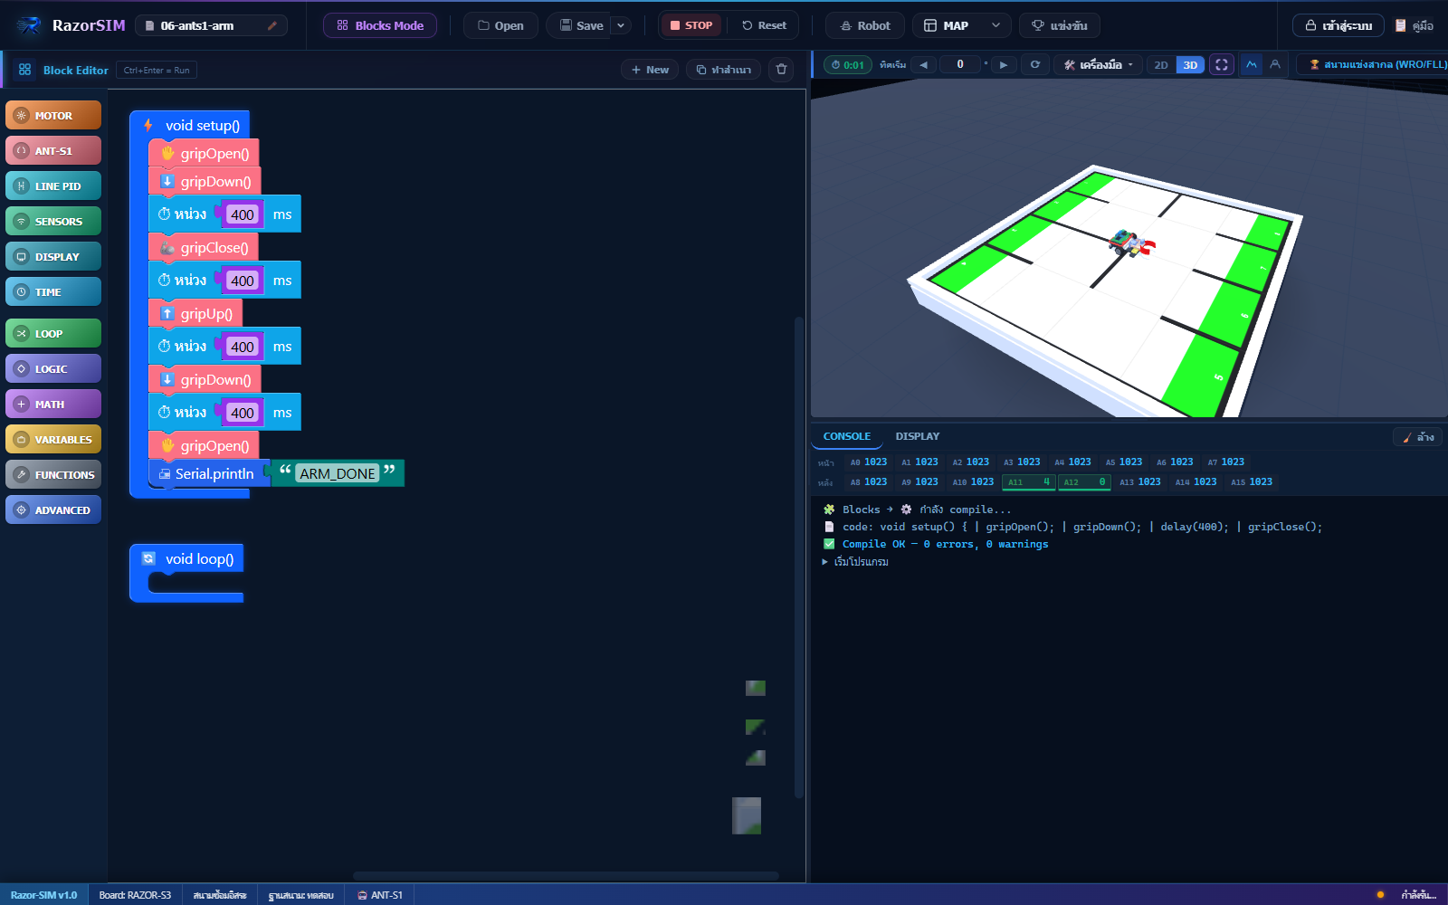Click the orange status dot in status bar
Image resolution: width=1448 pixels, height=905 pixels.
[x=1380, y=895]
